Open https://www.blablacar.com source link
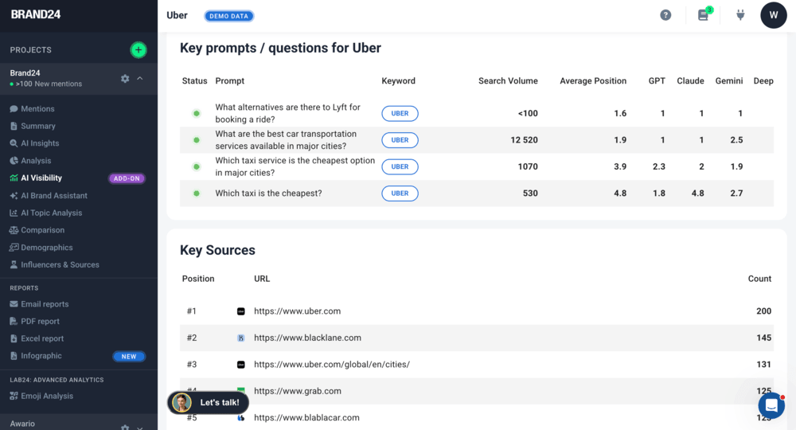 (x=306, y=418)
